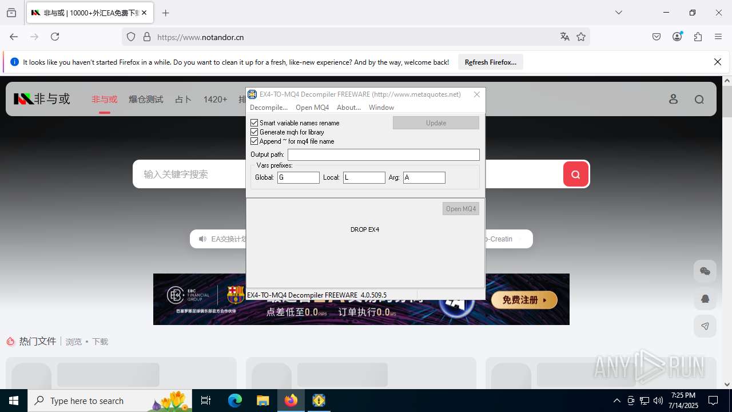Click the Windows taskbar search box
The image size is (732, 412).
click(x=111, y=401)
